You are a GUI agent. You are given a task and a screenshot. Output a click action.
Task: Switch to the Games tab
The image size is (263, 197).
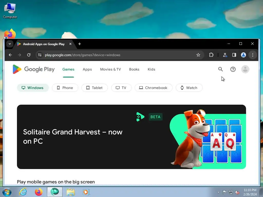pyautogui.click(x=68, y=69)
